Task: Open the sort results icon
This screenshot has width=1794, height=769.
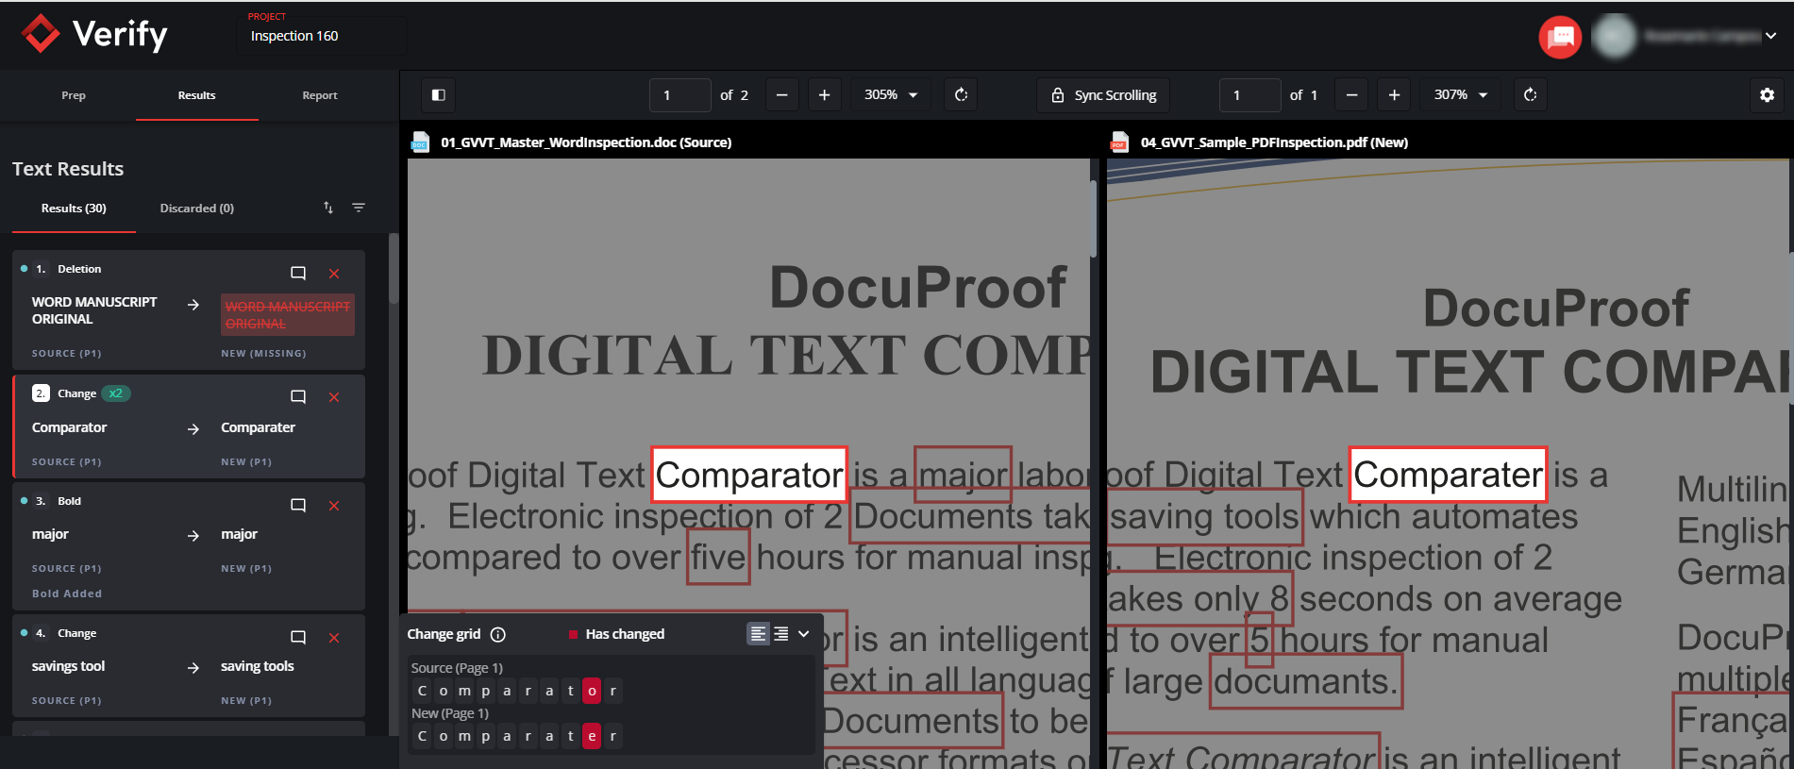Action: (328, 208)
